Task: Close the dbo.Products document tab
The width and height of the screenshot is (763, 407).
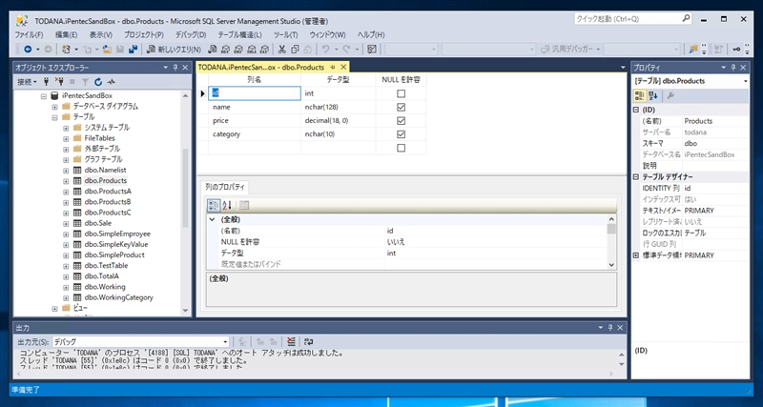Action: click(343, 67)
